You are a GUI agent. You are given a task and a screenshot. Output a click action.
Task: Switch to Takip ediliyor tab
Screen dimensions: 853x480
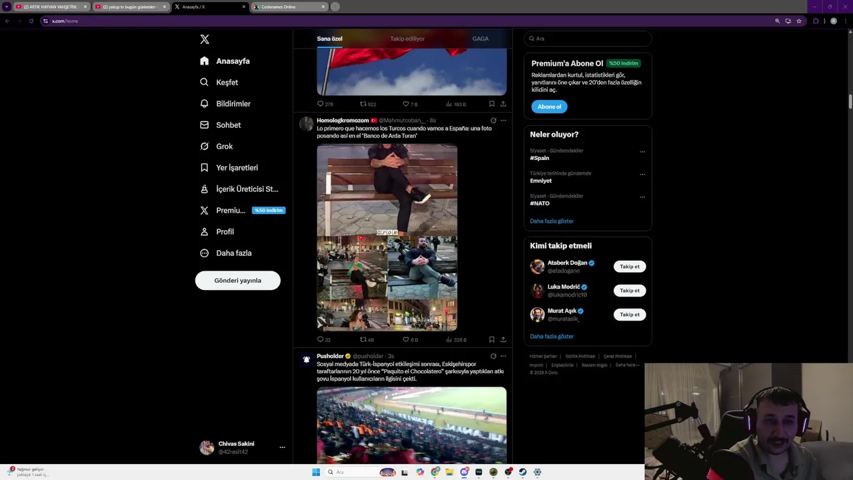click(407, 39)
